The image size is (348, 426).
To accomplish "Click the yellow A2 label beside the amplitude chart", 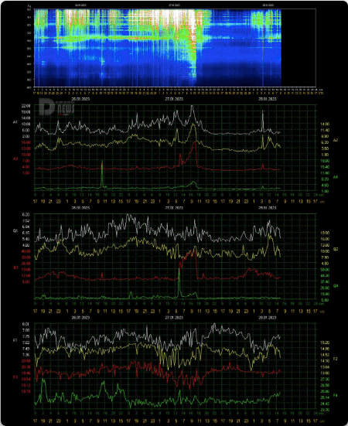I will click(336, 140).
